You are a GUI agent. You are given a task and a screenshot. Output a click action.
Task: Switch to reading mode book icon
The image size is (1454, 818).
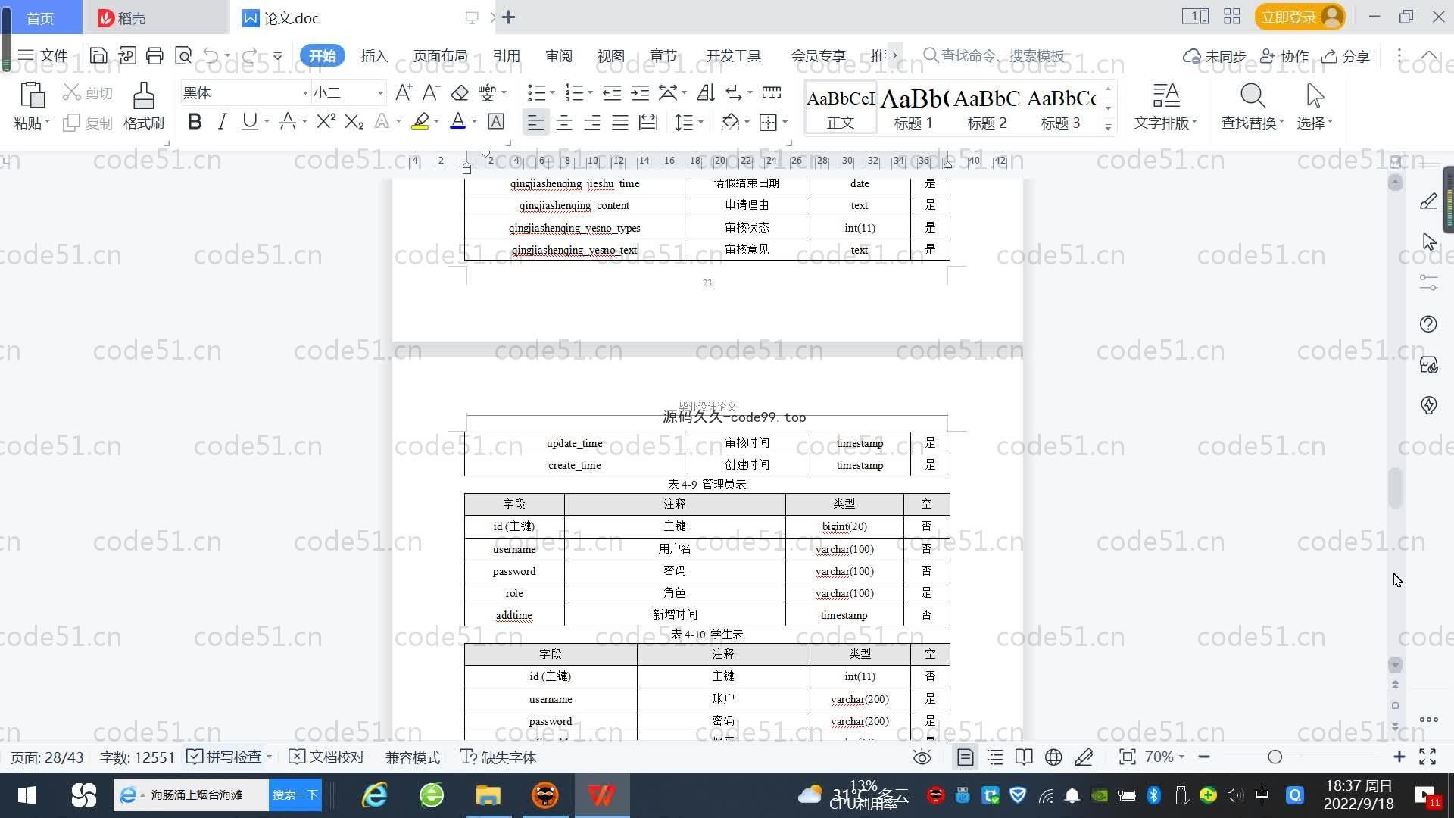tap(1024, 757)
